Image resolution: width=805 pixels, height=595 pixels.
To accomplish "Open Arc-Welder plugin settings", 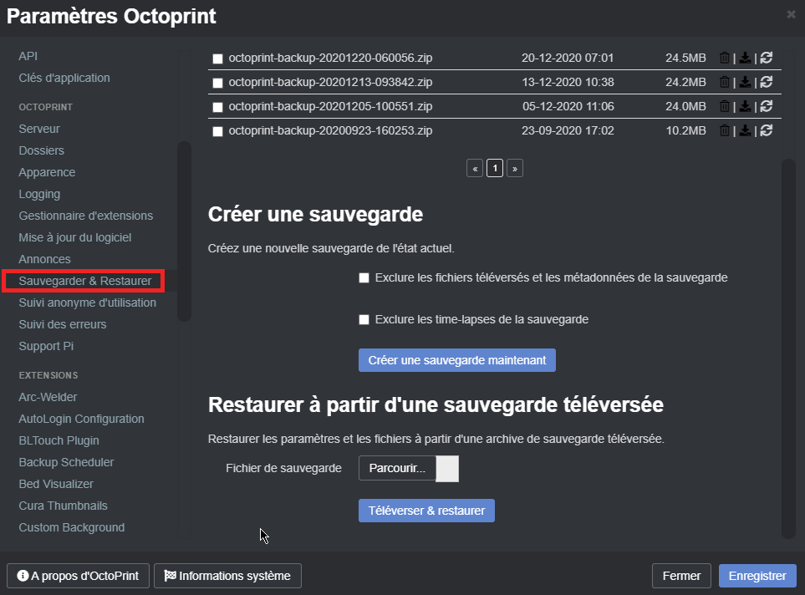I will 48,397.
